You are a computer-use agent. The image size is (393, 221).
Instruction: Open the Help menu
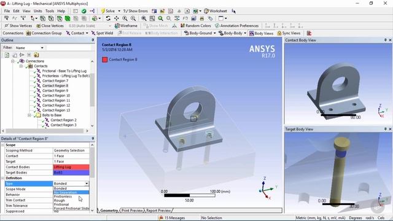61,11
